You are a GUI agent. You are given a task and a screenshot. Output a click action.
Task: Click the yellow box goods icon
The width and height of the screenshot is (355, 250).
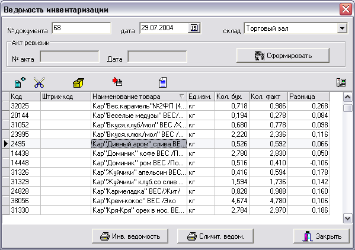tap(78, 82)
